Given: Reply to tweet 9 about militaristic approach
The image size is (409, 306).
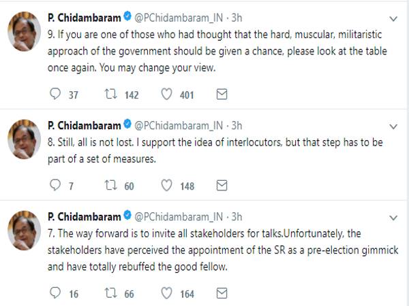Looking at the screenshot, I should (x=56, y=95).
